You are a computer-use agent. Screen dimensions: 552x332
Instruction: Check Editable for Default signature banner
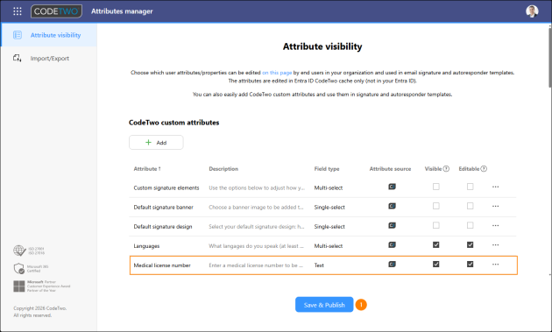(470, 206)
